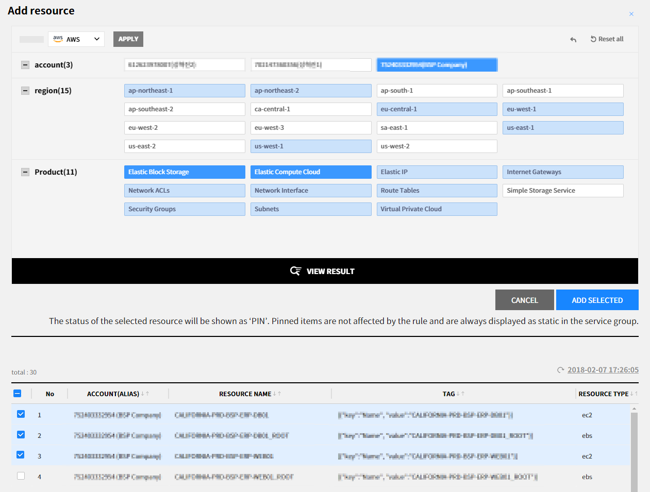This screenshot has width=650, height=492.
Task: Select the Simple Storage Service product filter
Action: [562, 191]
